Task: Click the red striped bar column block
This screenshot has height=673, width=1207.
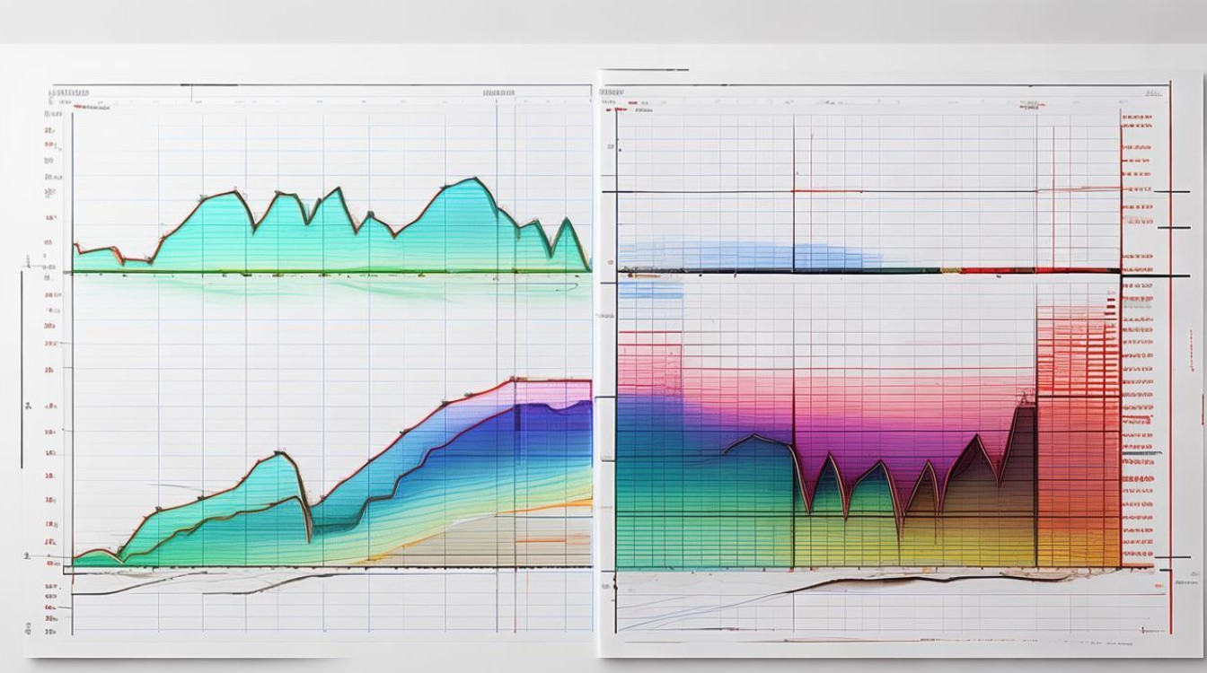Action: [x=1078, y=435]
